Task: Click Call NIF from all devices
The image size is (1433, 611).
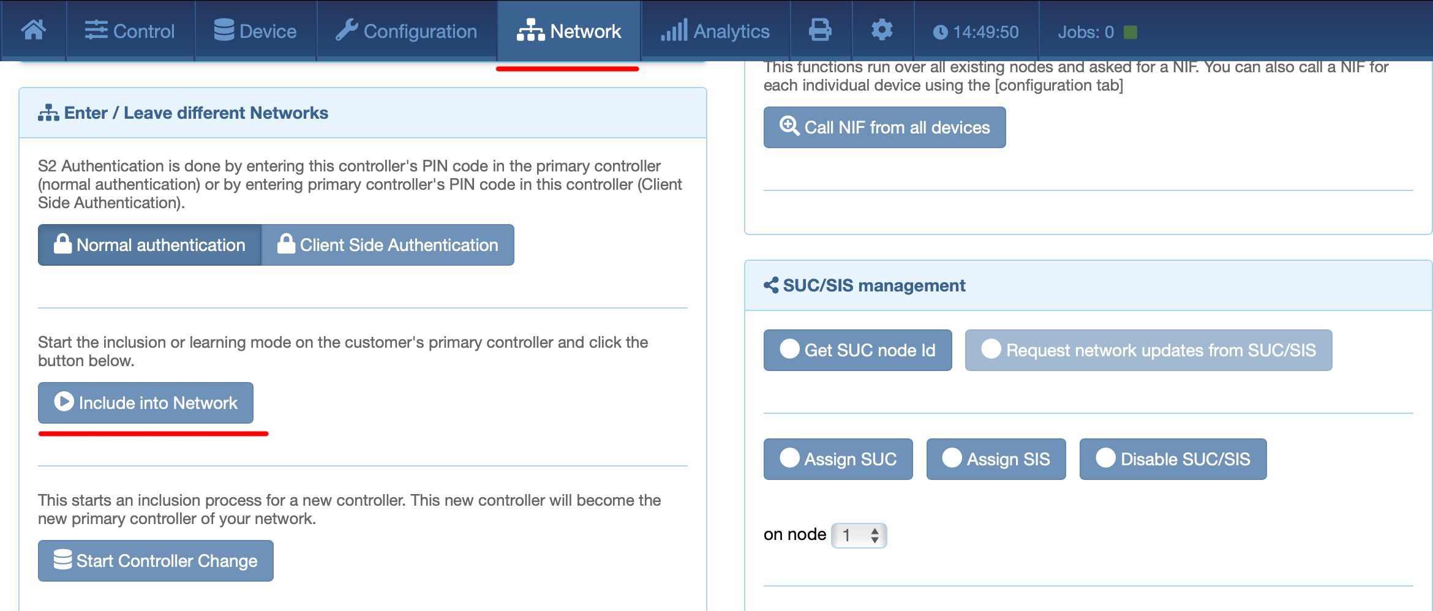Action: click(x=884, y=127)
